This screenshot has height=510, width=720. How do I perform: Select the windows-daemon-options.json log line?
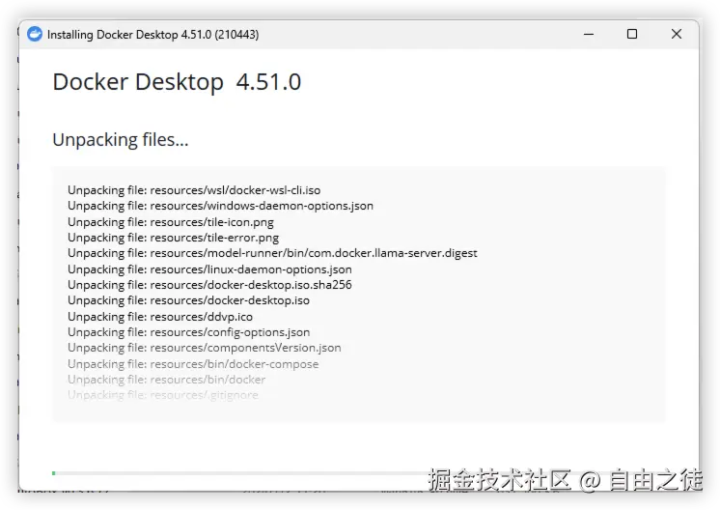tap(220, 206)
